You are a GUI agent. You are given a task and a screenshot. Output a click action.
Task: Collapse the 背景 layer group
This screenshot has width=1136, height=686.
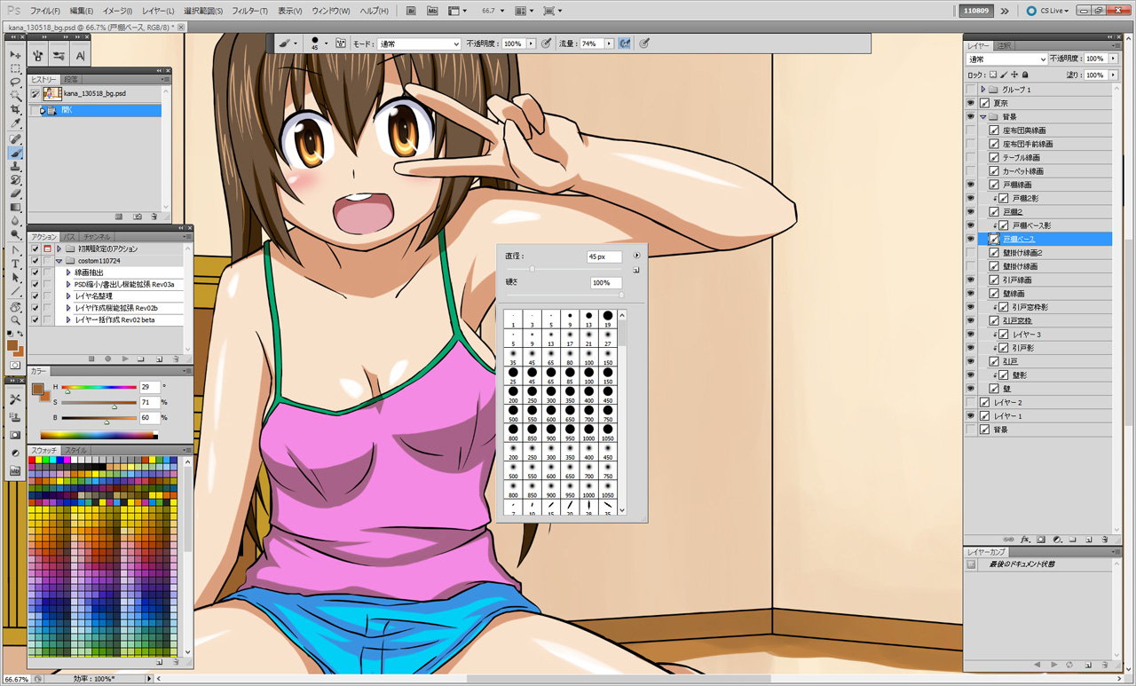click(x=983, y=117)
